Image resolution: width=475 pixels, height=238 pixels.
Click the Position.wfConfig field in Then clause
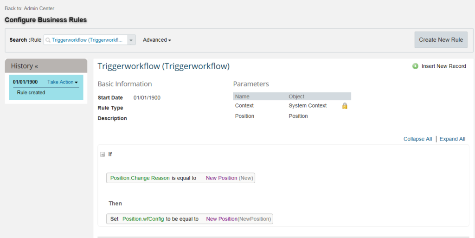[143, 219]
